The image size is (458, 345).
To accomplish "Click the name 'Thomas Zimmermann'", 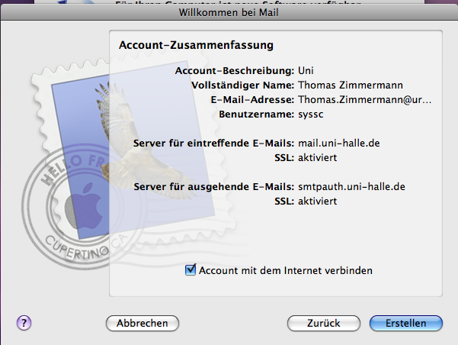I will click(x=351, y=85).
